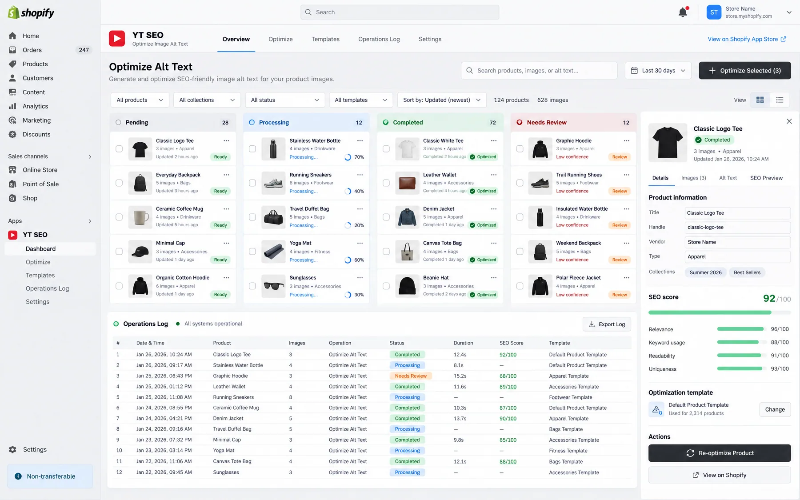
Task: Click Optimize Selected (3) button
Action: [x=744, y=71]
